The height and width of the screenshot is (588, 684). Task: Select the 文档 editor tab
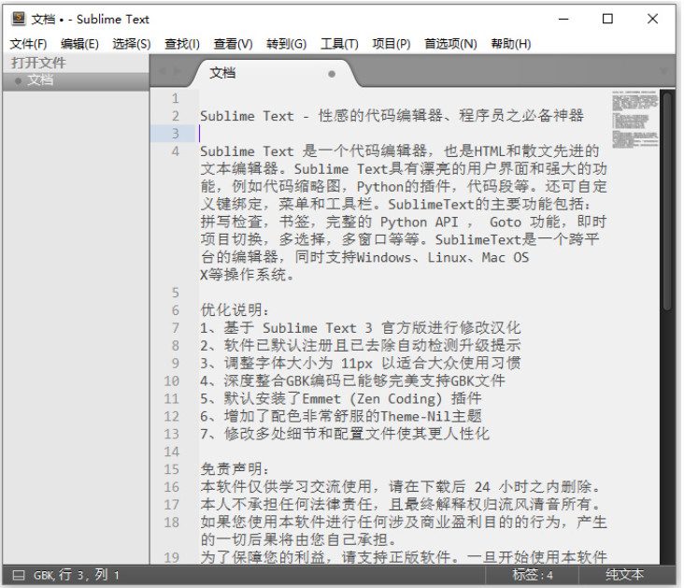coord(275,73)
